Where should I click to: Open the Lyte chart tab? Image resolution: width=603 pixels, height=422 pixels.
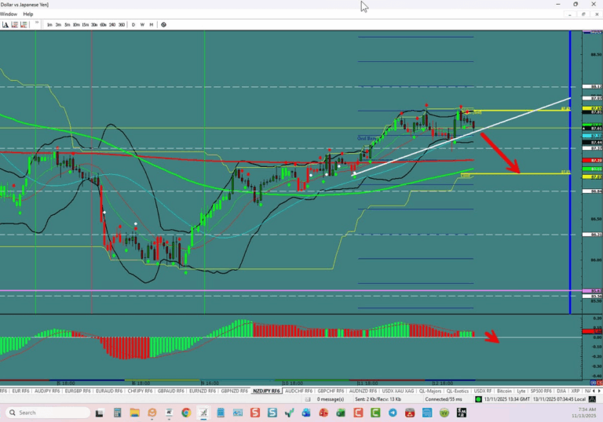coord(521,391)
